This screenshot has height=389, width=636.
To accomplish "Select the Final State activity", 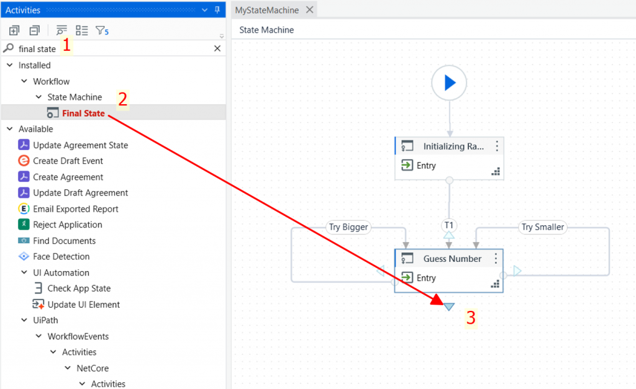I will 83,114.
